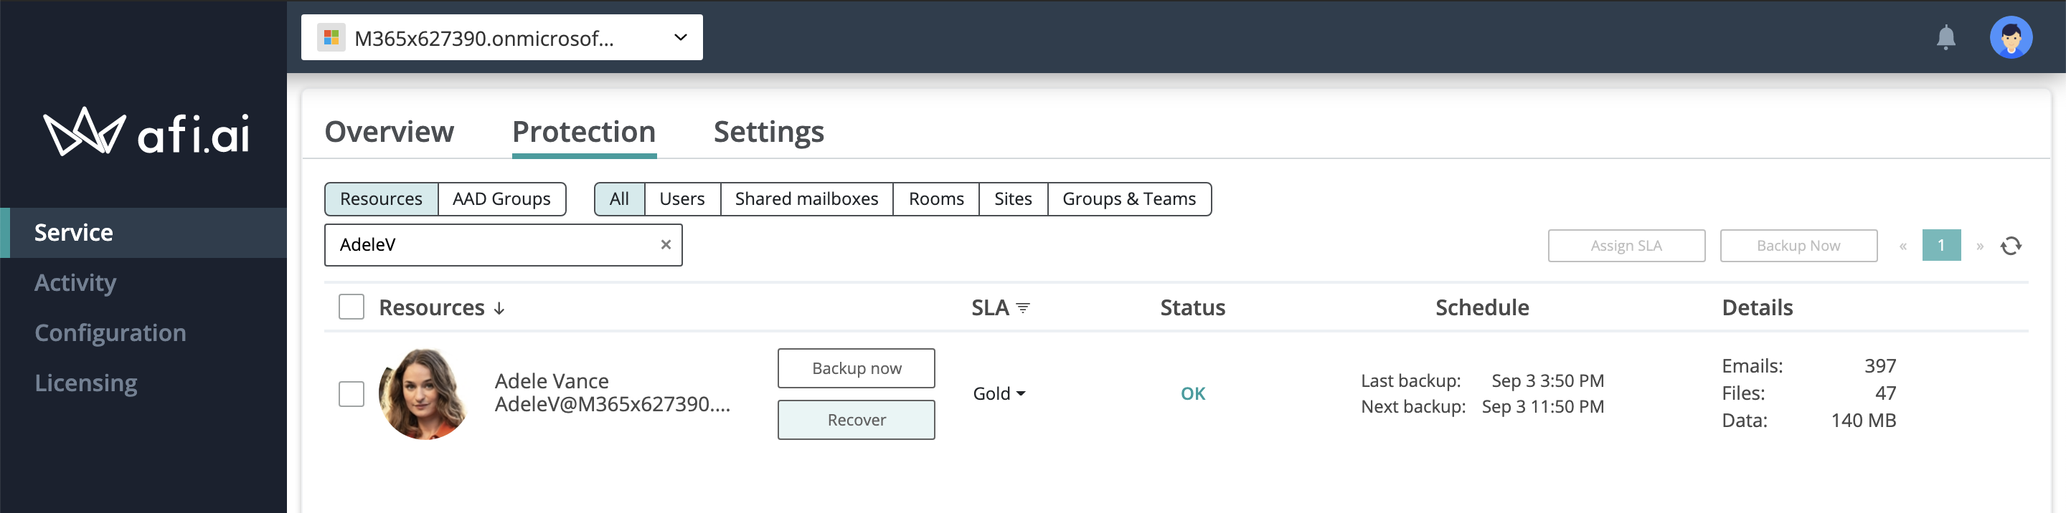This screenshot has width=2066, height=513.
Task: Open Service in the sidebar
Action: click(x=143, y=232)
